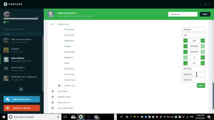214x120 pixels.
Task: Add a new mod with plus button
Action: pyautogui.click(x=21, y=89)
